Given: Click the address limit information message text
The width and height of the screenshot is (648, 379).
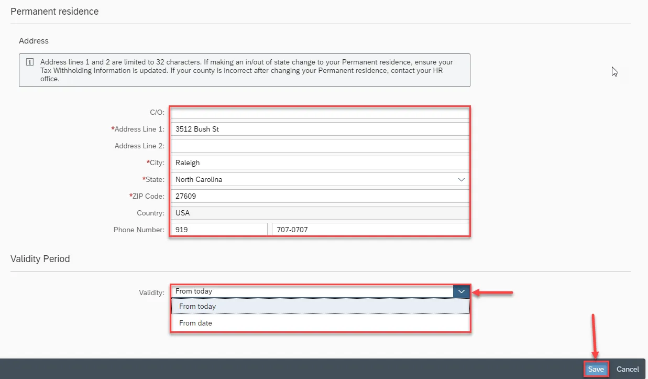Looking at the screenshot, I should click(246, 70).
